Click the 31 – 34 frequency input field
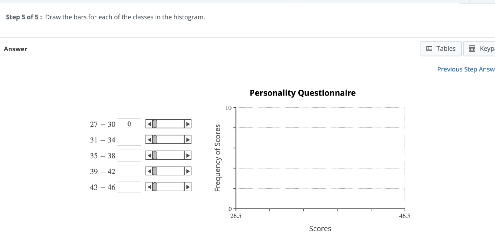Image resolution: width=495 pixels, height=237 pixels. coord(129,139)
